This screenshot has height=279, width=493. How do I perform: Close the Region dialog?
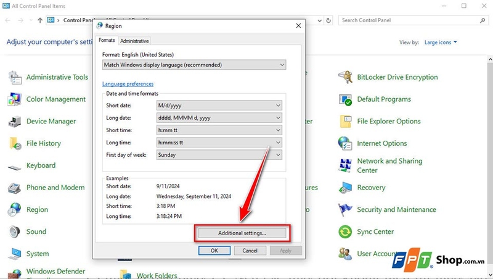point(298,26)
